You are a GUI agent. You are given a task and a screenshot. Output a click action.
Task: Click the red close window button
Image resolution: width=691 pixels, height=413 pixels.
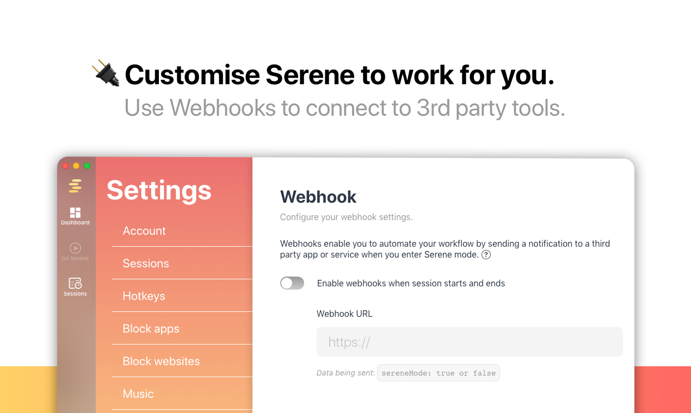(x=65, y=166)
